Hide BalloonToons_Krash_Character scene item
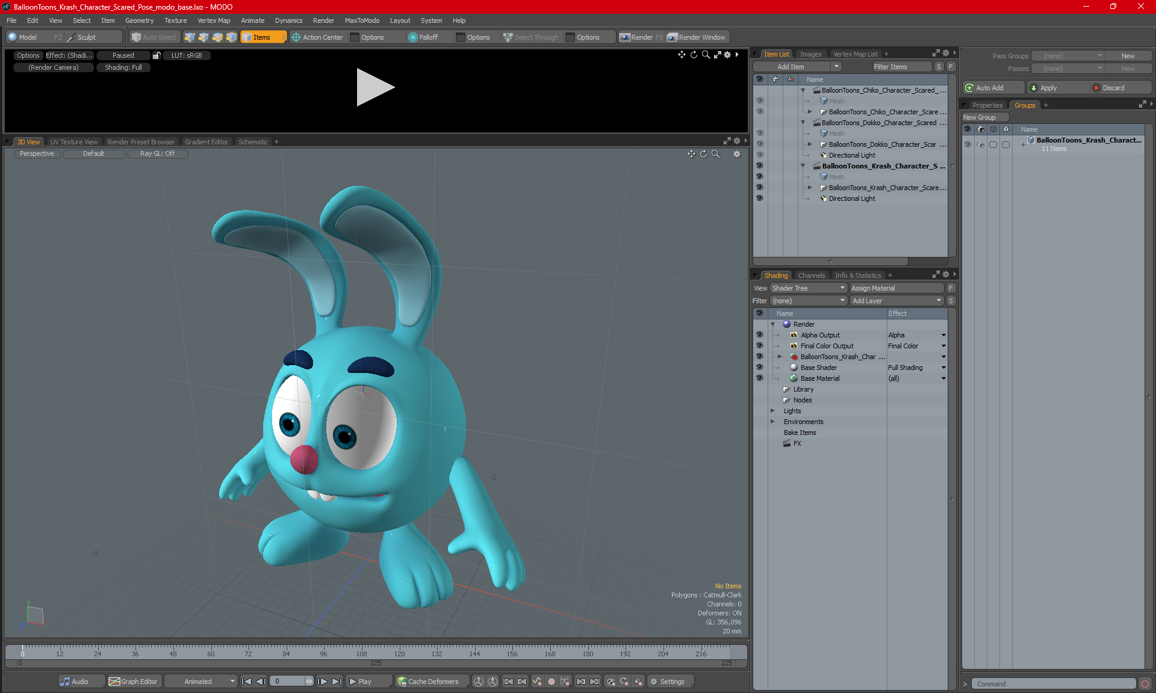The width and height of the screenshot is (1156, 693). pos(760,165)
